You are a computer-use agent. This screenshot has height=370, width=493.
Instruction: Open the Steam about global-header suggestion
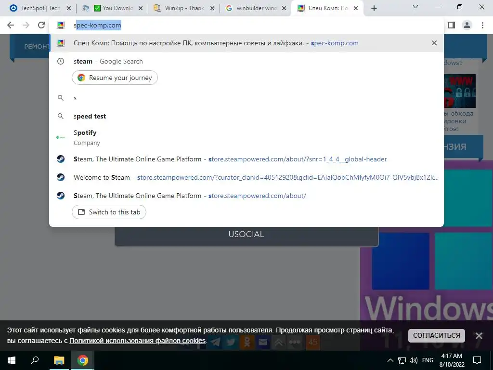246,159
